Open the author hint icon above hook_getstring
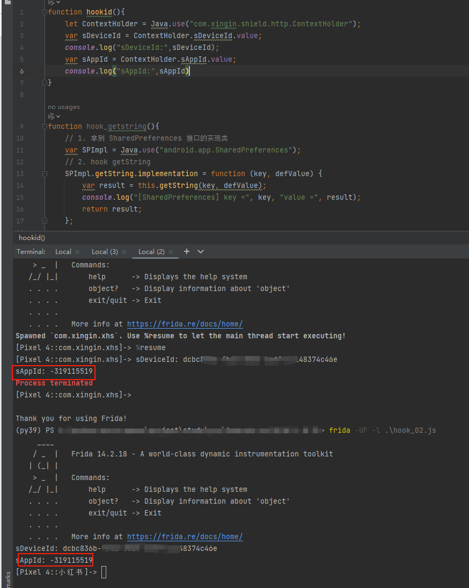This screenshot has height=588, width=469. (54, 117)
